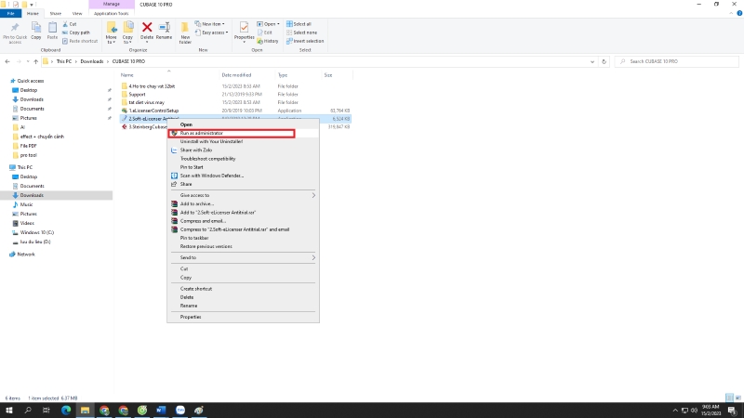Open Music under This PC
The height and width of the screenshot is (418, 744).
tap(26, 204)
